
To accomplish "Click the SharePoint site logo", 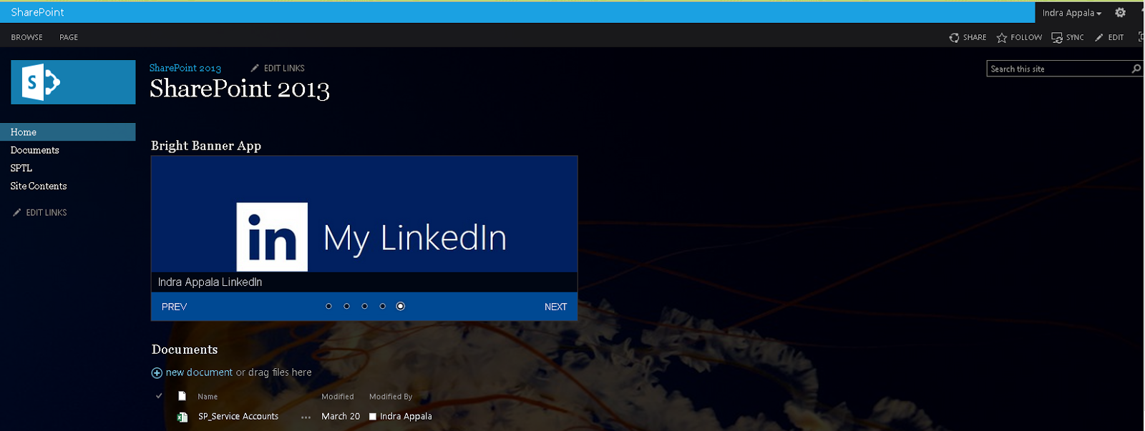I will [x=73, y=82].
